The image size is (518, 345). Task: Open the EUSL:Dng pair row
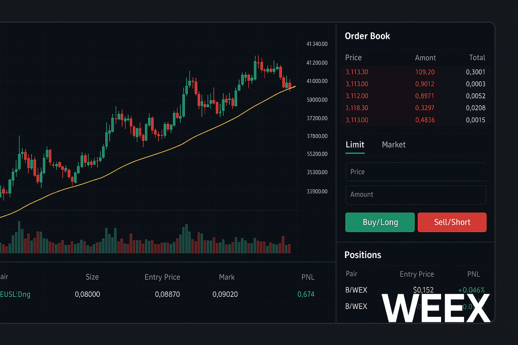click(15, 294)
